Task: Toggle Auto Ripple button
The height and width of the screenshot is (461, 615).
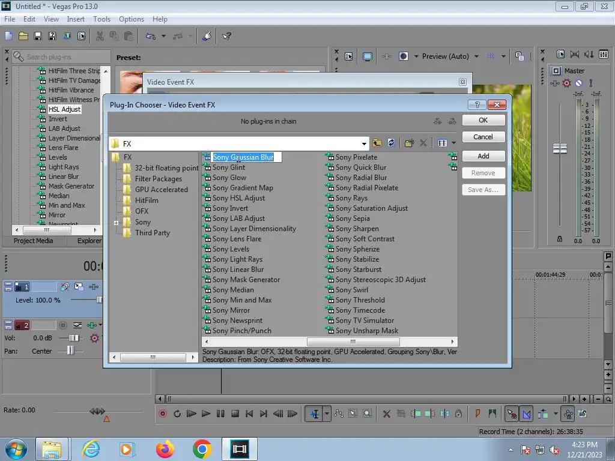Action: tap(543, 414)
